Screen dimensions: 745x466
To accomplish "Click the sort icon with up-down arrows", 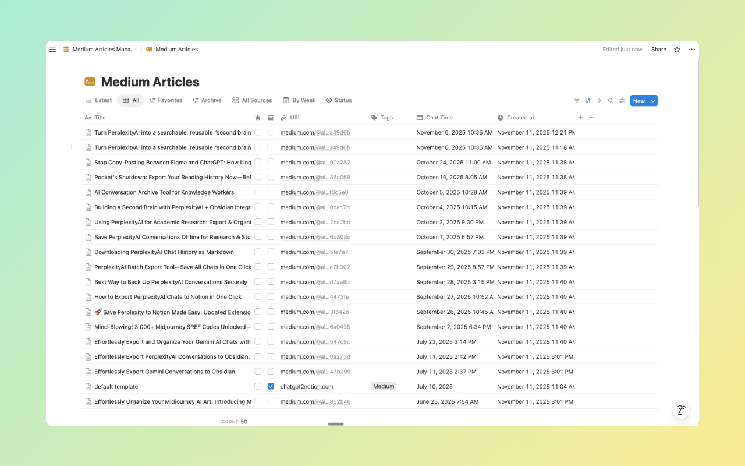I will [588, 100].
